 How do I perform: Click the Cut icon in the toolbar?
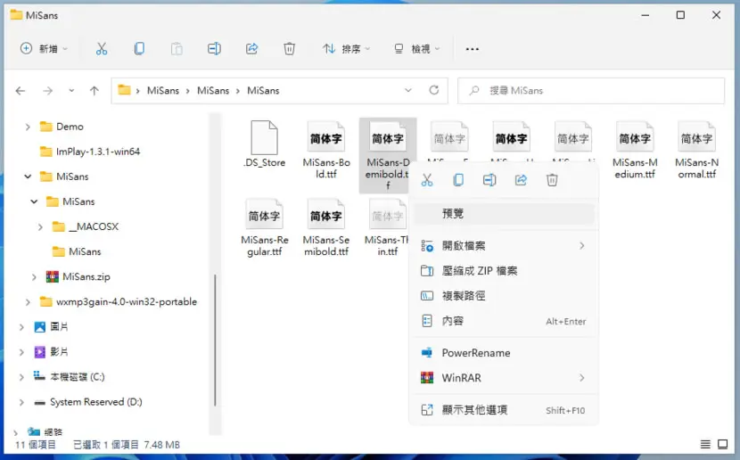[102, 49]
